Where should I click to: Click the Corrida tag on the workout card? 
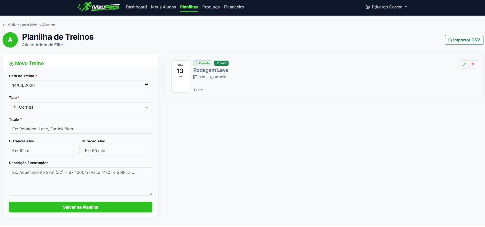pos(202,63)
